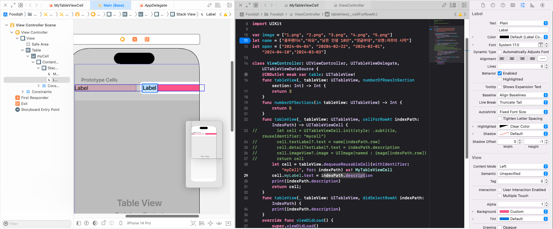553x229 pixels.
Task: Toggle the Enabled behavior checkbox
Action: coord(500,73)
